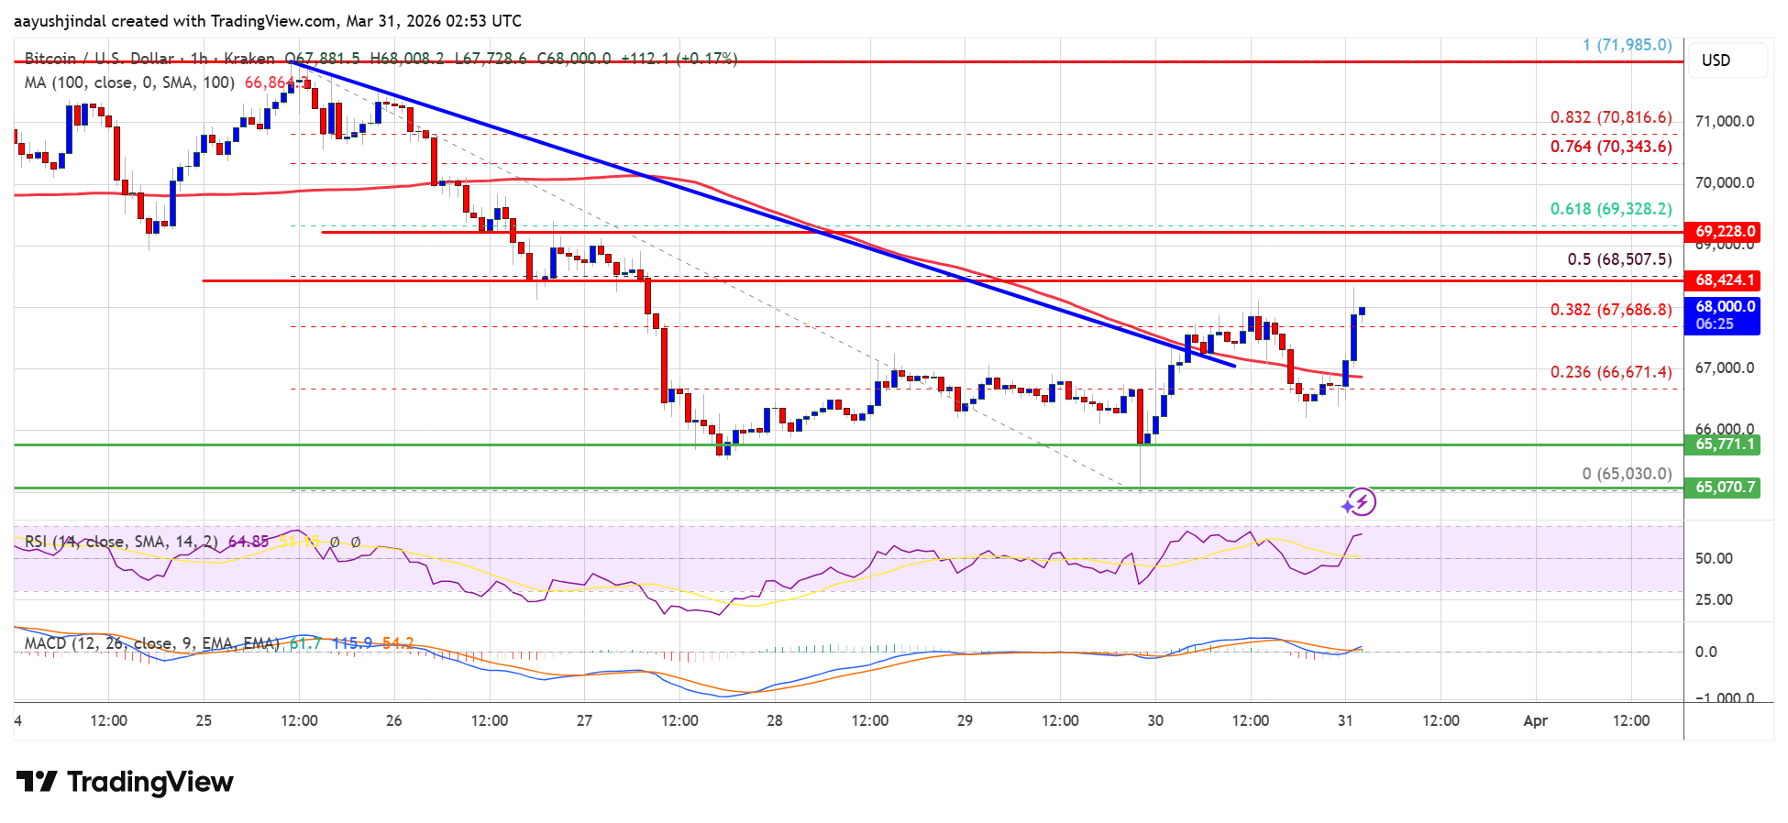Select the MA 100 indicator legend

tap(129, 82)
